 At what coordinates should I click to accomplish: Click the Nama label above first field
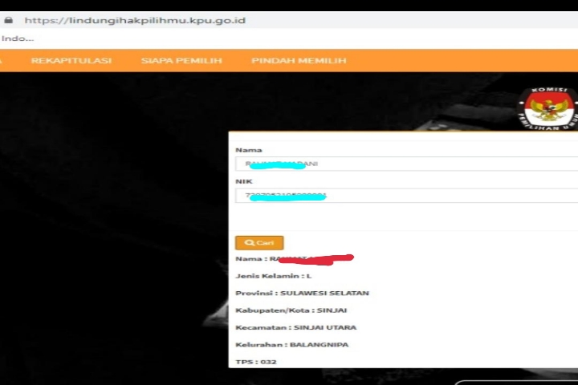(x=249, y=150)
